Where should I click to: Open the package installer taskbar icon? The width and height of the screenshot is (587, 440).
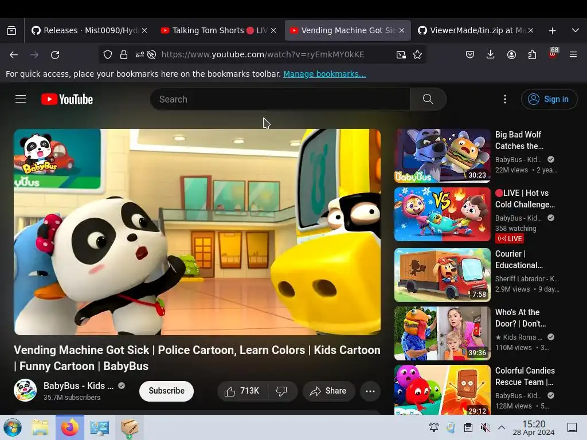coord(130,427)
